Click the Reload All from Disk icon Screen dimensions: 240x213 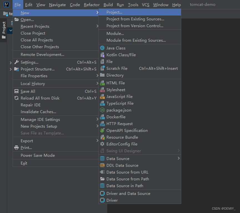click(x=17, y=98)
